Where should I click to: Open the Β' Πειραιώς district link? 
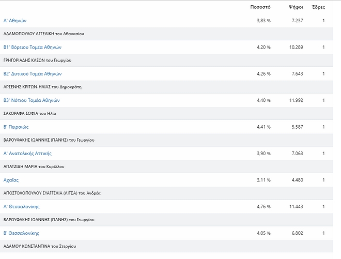pos(16,127)
